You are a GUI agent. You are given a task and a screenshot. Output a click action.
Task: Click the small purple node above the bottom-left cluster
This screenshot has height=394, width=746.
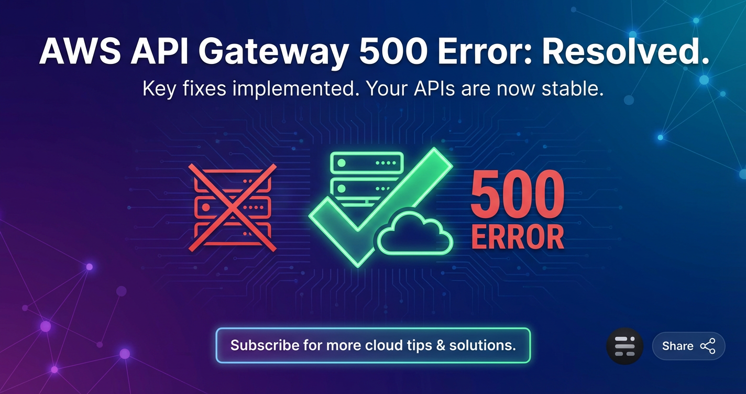(89, 267)
